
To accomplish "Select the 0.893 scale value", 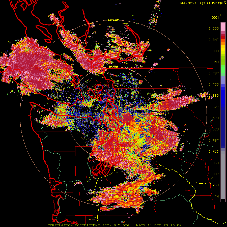I will coord(214,51).
